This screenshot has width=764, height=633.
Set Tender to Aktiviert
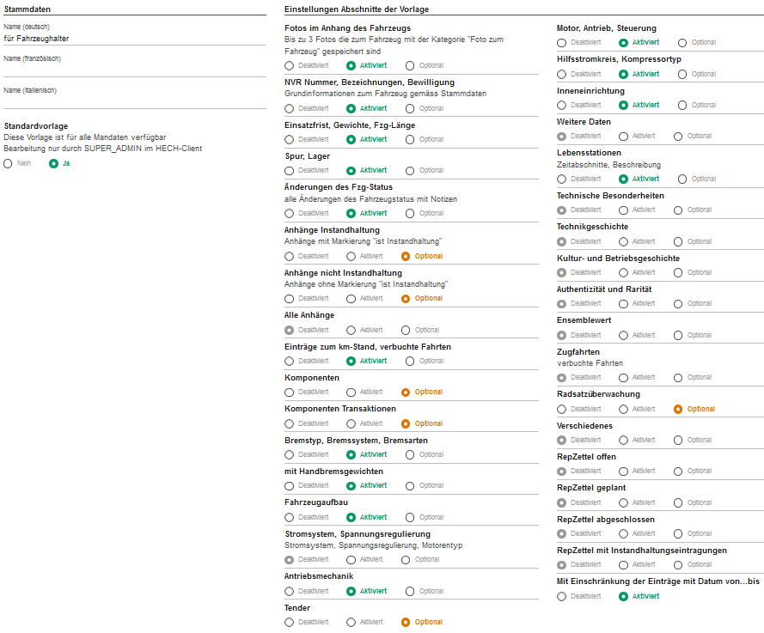351,622
